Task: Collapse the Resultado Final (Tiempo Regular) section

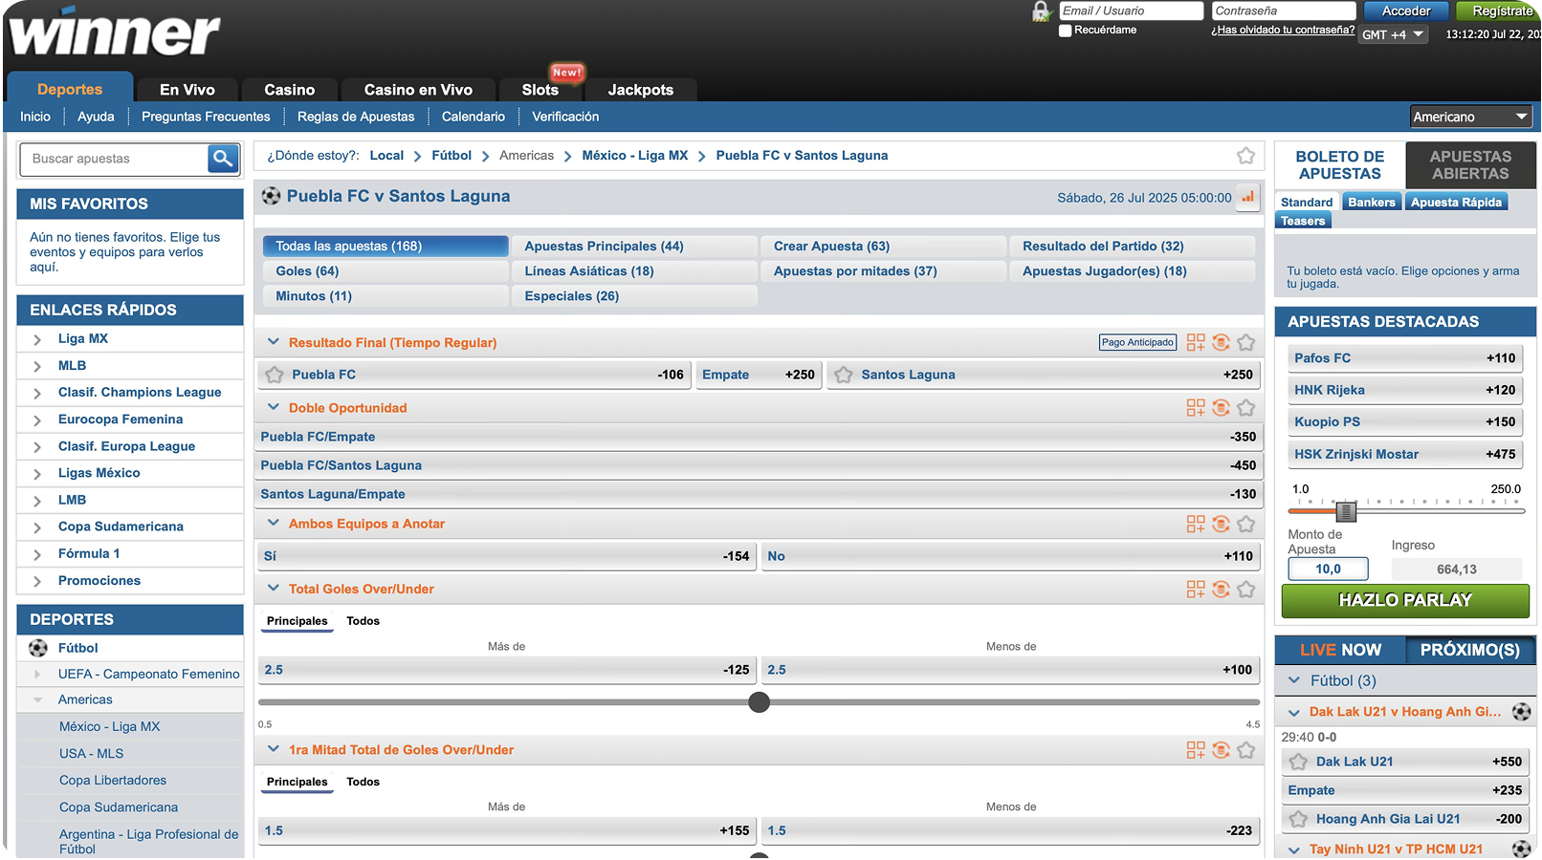Action: pos(274,342)
